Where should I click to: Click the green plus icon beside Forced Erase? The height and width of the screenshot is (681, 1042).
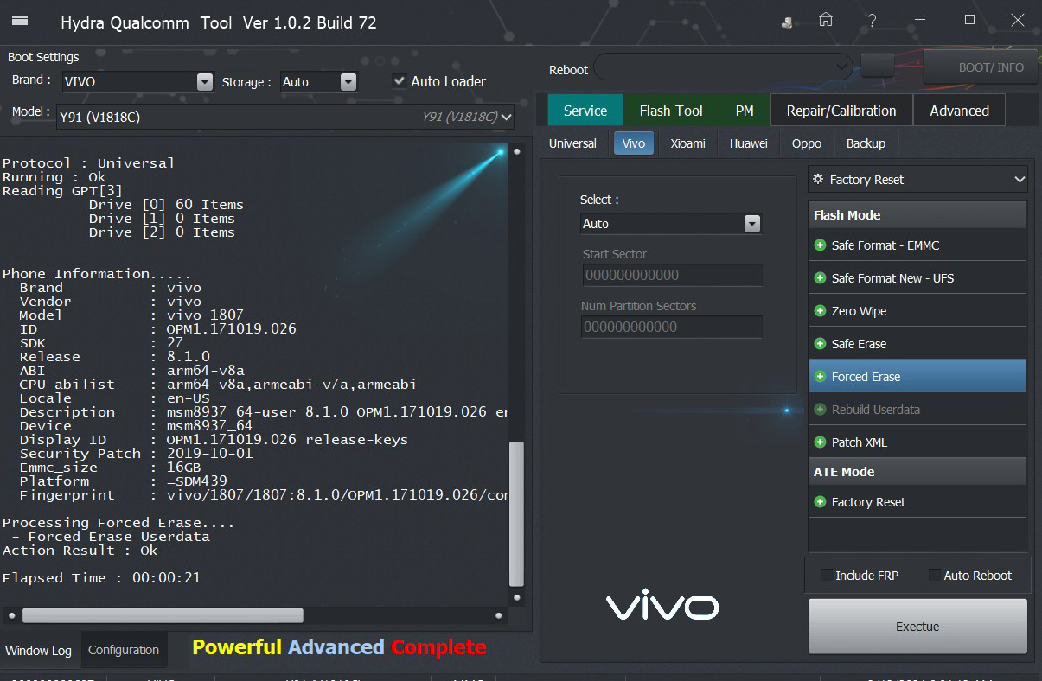point(820,377)
